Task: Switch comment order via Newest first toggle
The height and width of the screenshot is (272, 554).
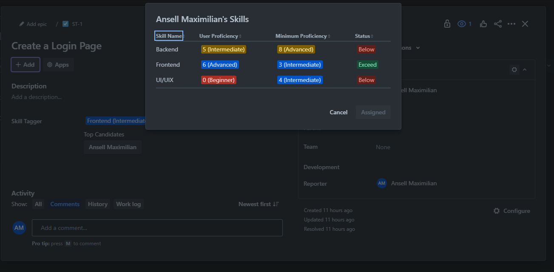Action: [x=259, y=204]
